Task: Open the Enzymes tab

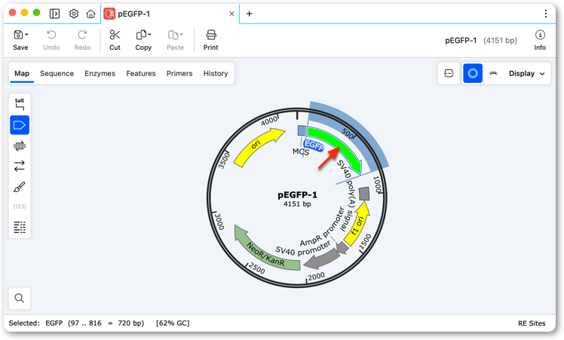Action: [x=100, y=73]
